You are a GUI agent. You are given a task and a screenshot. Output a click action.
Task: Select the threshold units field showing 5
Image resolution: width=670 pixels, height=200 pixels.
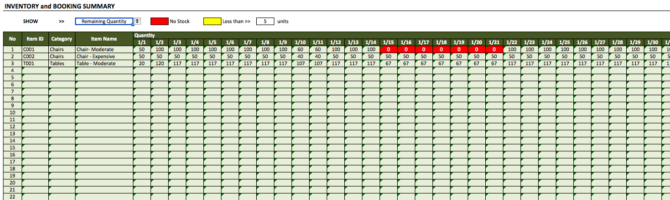pyautogui.click(x=265, y=22)
